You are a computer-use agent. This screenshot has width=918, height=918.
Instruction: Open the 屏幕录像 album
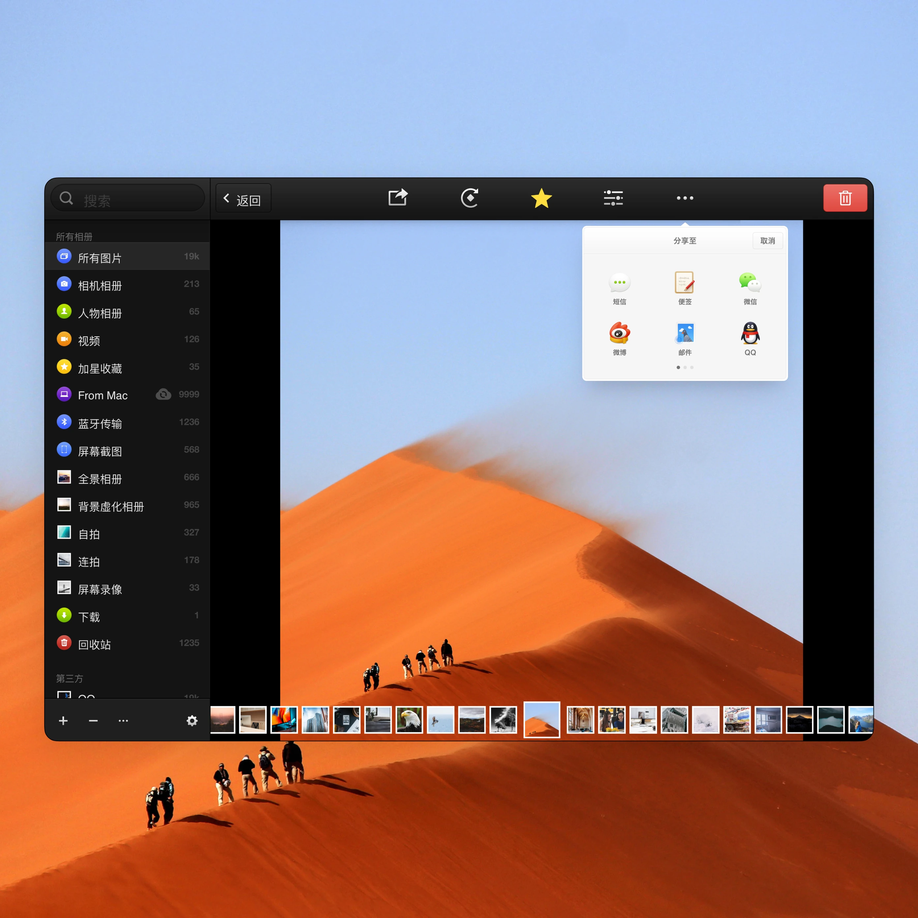[127, 587]
